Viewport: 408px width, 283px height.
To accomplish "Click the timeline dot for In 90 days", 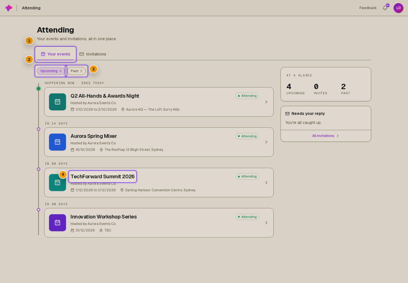I will 39,210.
